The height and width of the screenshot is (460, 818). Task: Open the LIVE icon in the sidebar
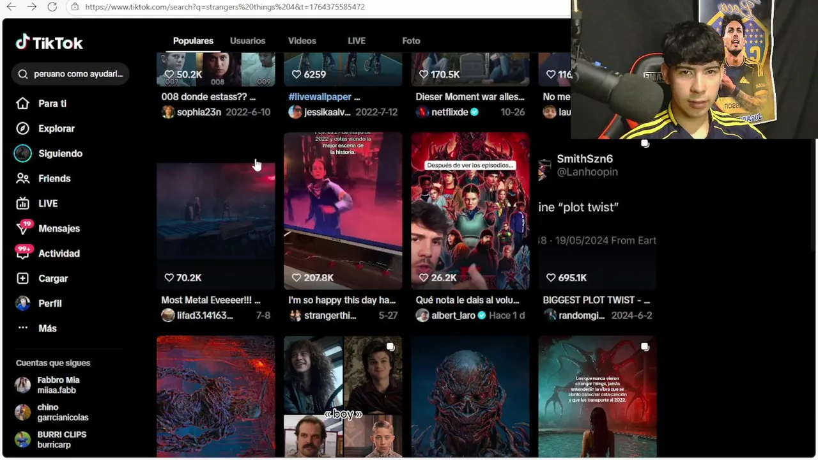pos(22,203)
